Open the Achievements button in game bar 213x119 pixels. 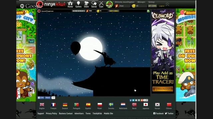coord(79,11)
